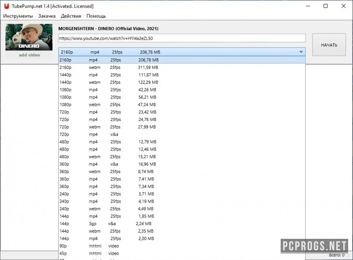Select 144p 3gp v&a 2,24 MB option

[182, 223]
